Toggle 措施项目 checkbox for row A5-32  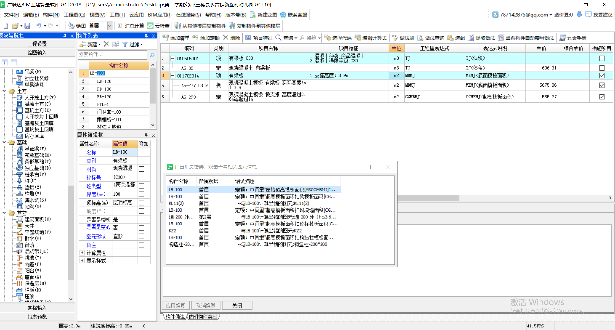point(602,68)
